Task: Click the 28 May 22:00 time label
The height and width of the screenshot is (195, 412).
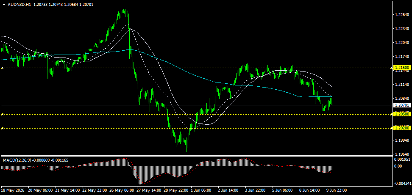Action: pos(176,190)
